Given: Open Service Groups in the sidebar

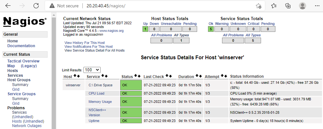Looking at the screenshot, I should pos(22,94).
